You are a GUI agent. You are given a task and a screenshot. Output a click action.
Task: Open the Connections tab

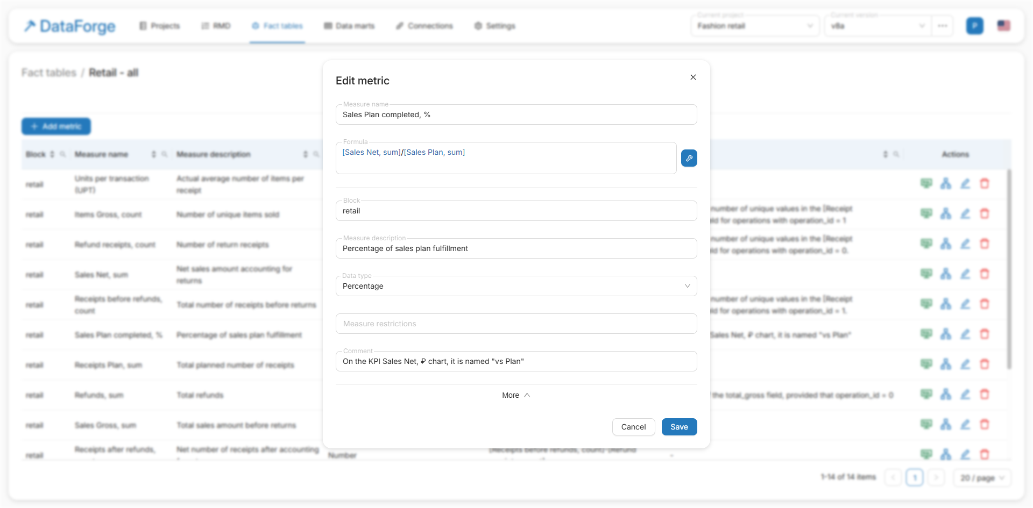tap(424, 26)
